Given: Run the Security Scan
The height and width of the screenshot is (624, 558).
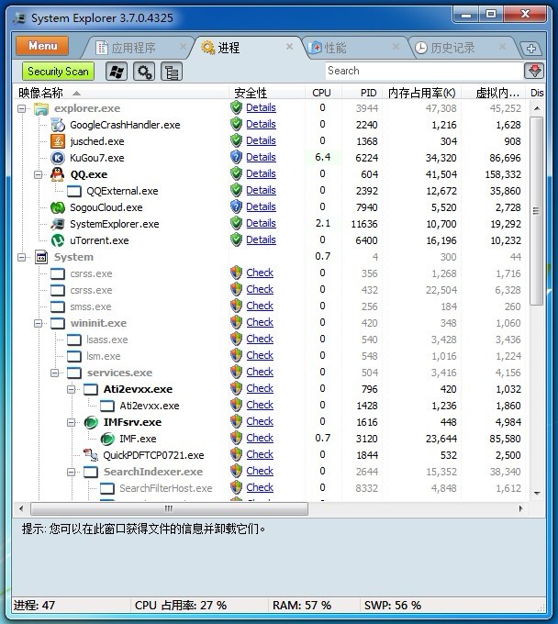Looking at the screenshot, I should [58, 72].
